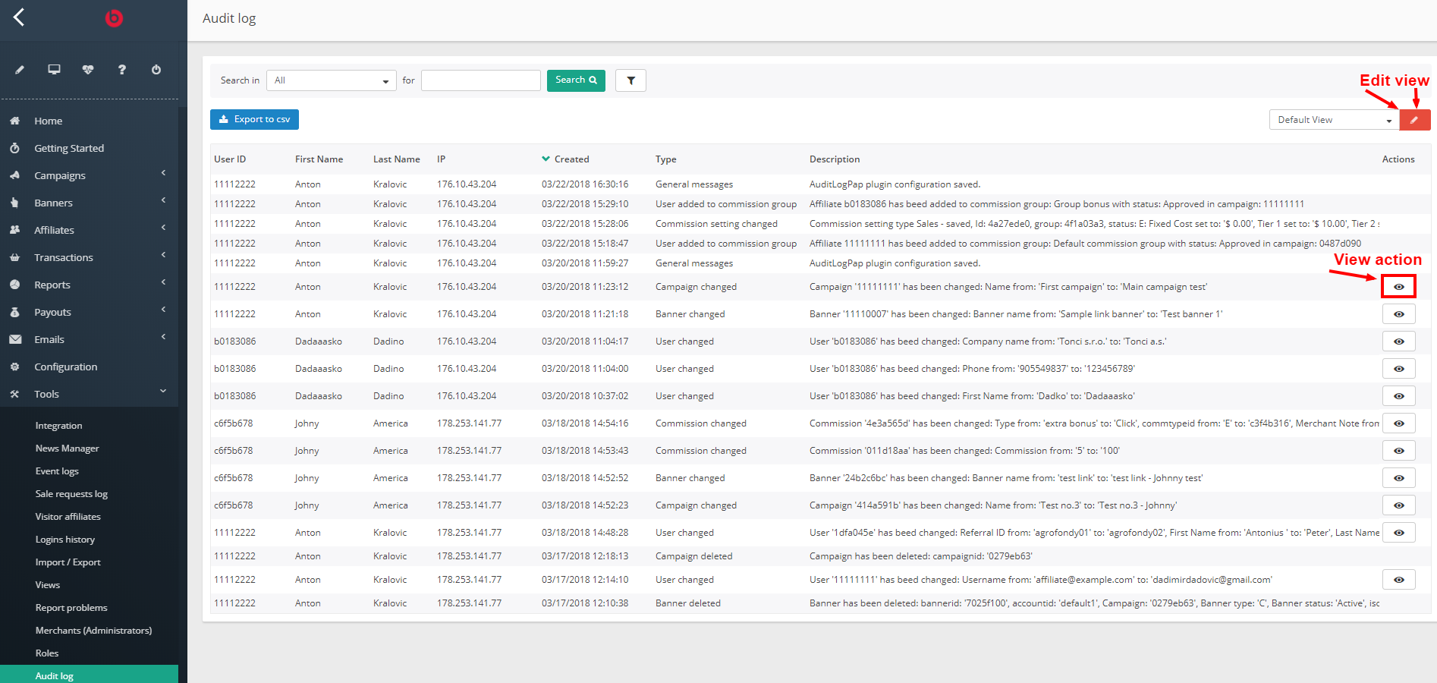Click the Banners icon in sidebar

(x=14, y=203)
